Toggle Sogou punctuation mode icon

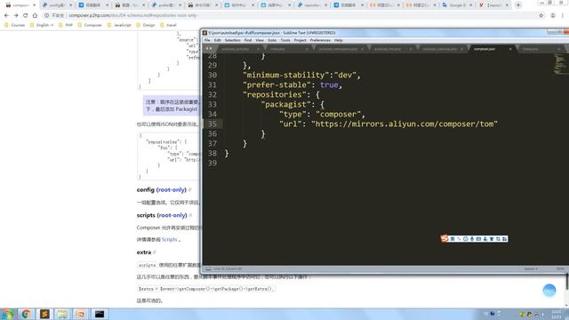point(459,239)
